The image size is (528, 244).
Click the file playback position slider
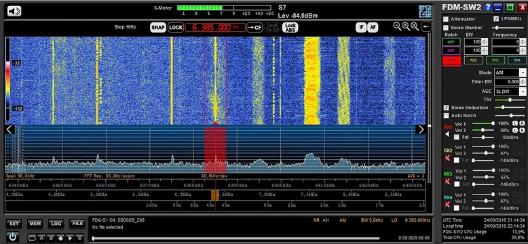[x=235, y=239]
